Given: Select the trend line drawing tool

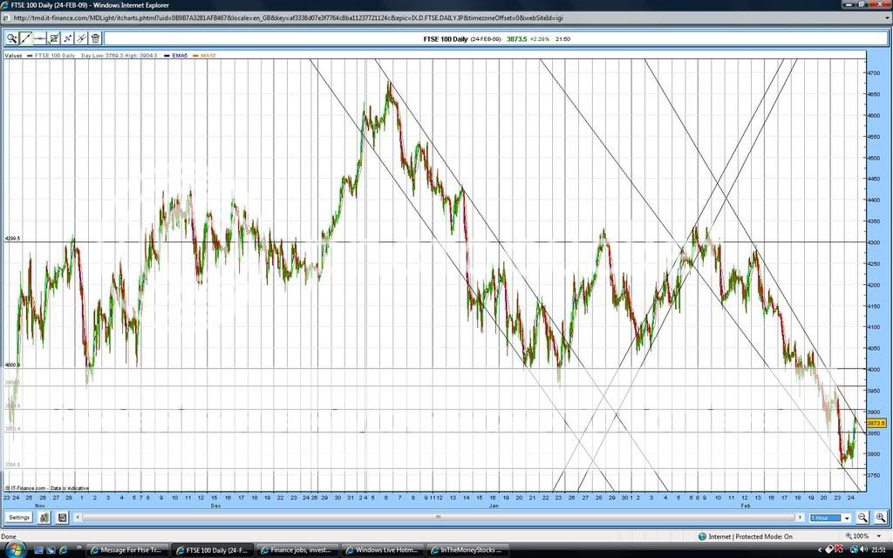Looking at the screenshot, I should pos(24,38).
